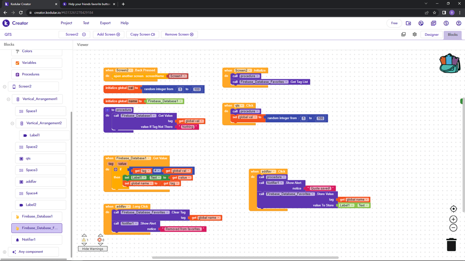Screen dimensions: 465x261
Task: Open project settings gear icon
Action: tap(415, 34)
